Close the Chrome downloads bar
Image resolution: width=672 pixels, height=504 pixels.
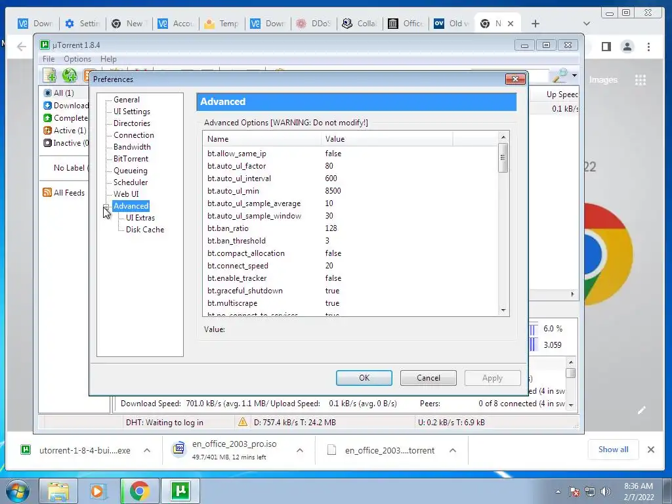(x=650, y=450)
